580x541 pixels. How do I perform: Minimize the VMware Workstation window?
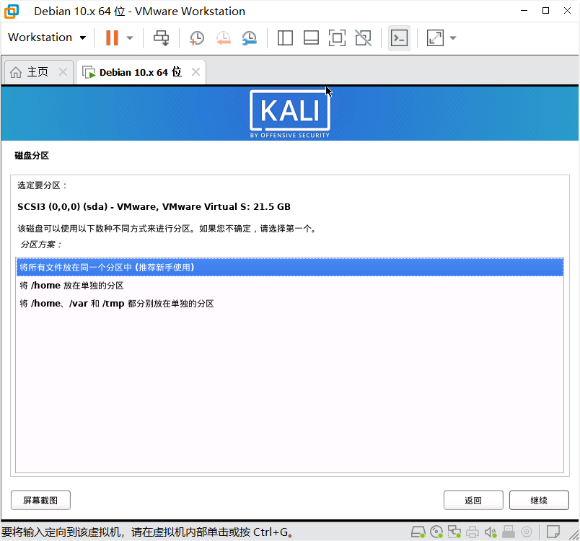pos(524,11)
